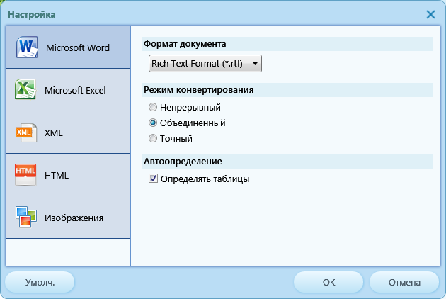The image size is (446, 299).
Task: Select the Непрерывный conversion mode
Action: [153, 108]
